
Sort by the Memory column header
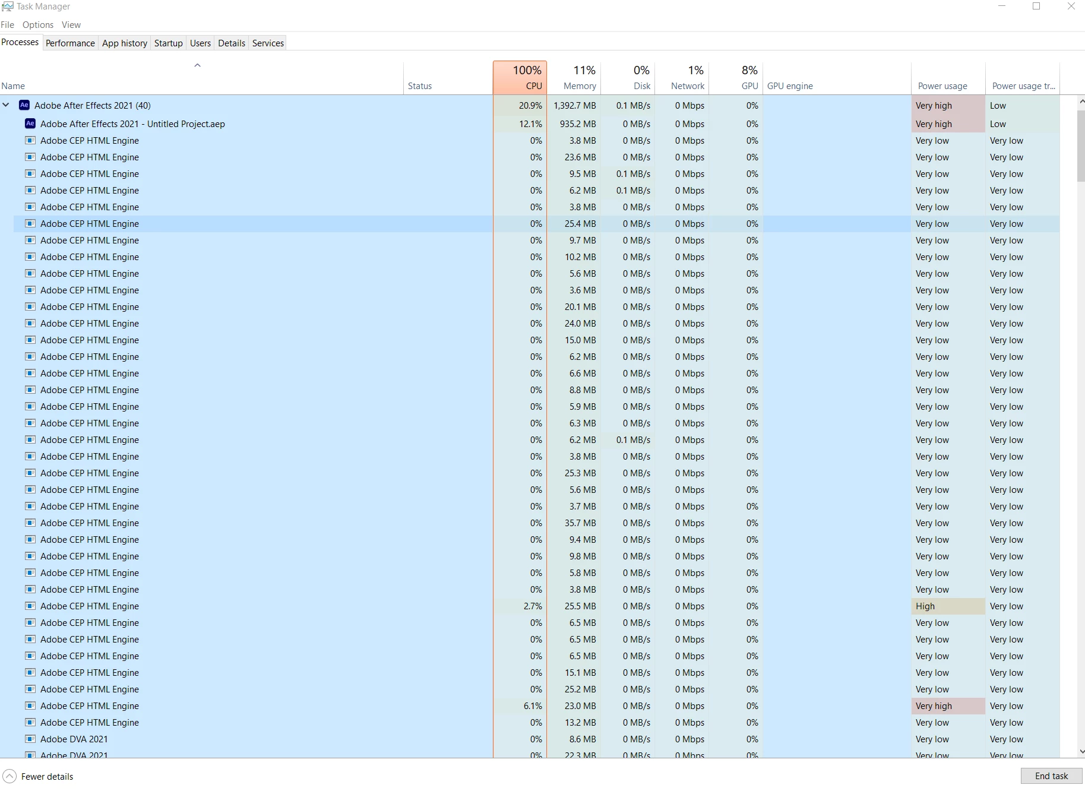point(574,78)
